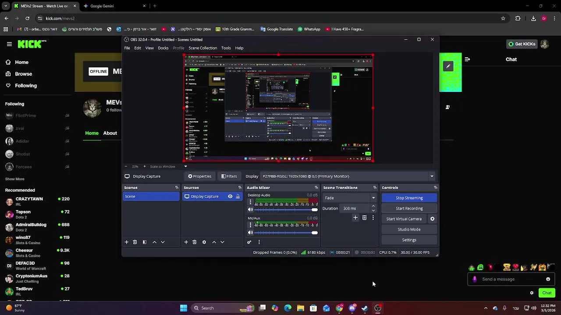Image resolution: width=561 pixels, height=315 pixels.
Task: Open emoji picker in Kick chat
Action: (548, 279)
